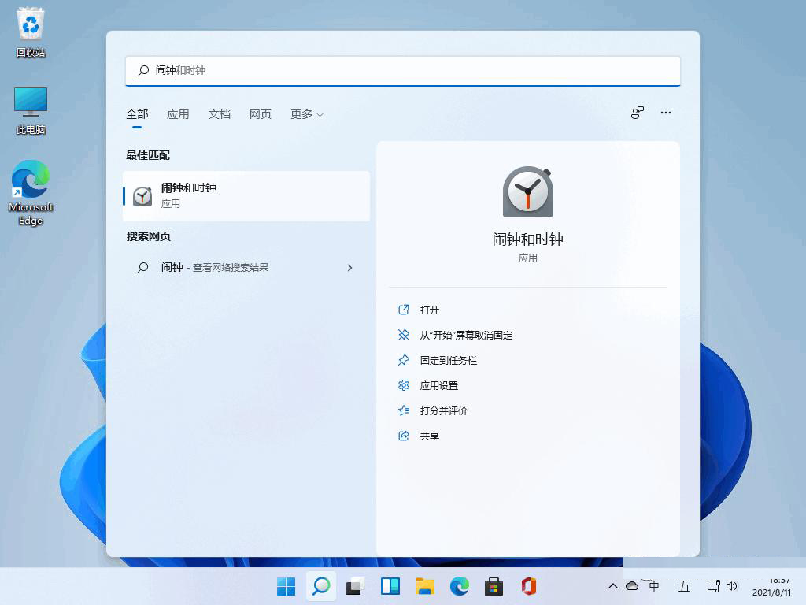
Task: Switch to the 全部 tab
Action: [137, 114]
